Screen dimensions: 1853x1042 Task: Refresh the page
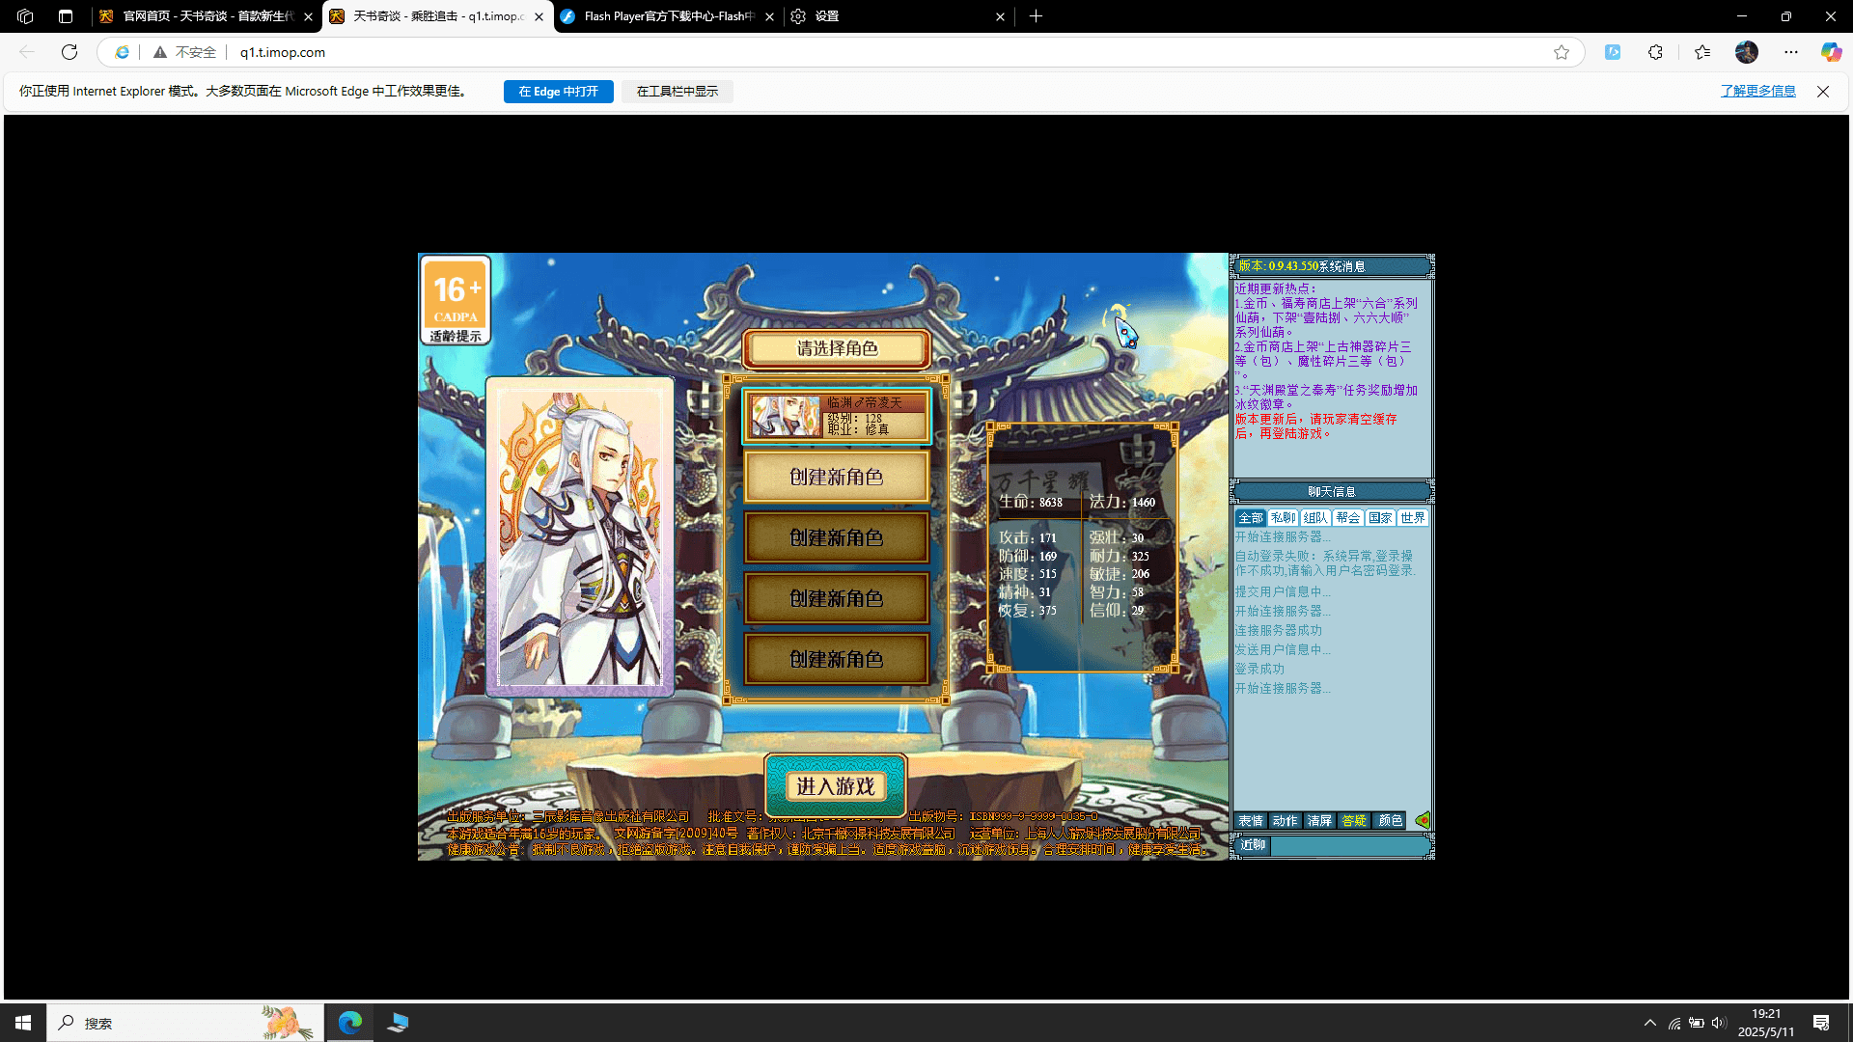(x=69, y=52)
